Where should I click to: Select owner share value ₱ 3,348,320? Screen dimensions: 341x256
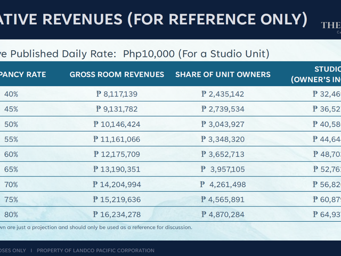pyautogui.click(x=223, y=139)
